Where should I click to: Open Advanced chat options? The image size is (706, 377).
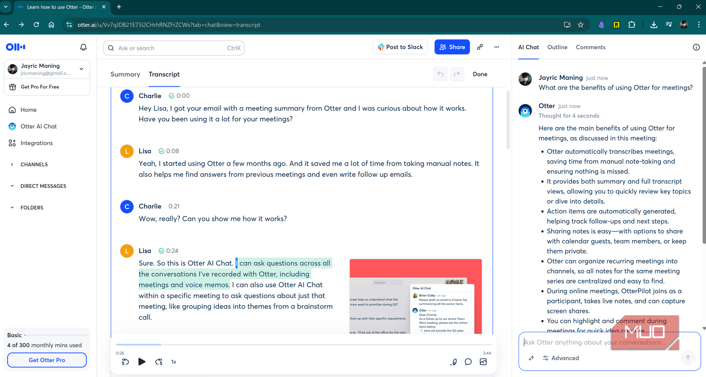(x=561, y=358)
